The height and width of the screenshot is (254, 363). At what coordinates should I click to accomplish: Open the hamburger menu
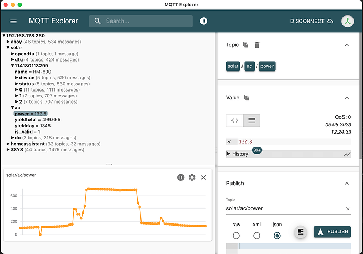14,21
